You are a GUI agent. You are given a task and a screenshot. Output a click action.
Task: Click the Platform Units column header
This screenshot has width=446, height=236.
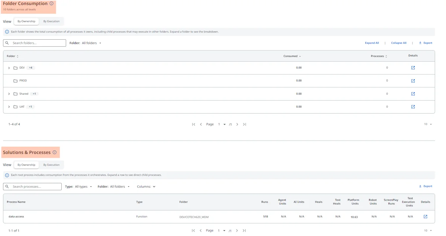pyautogui.click(x=353, y=202)
